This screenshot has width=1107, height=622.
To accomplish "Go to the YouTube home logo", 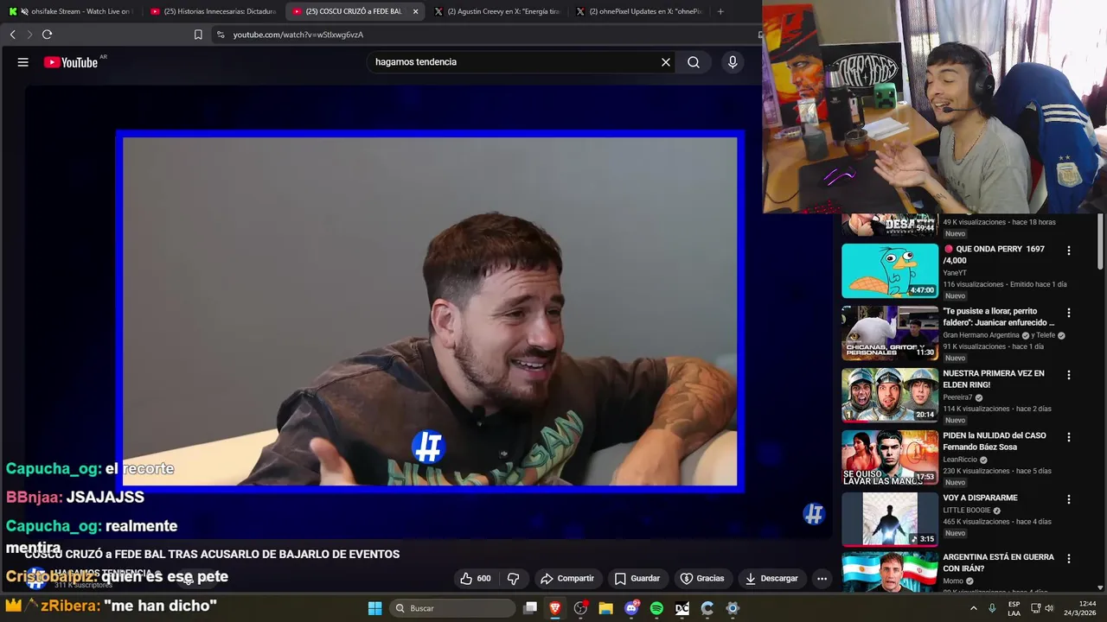I will [71, 62].
